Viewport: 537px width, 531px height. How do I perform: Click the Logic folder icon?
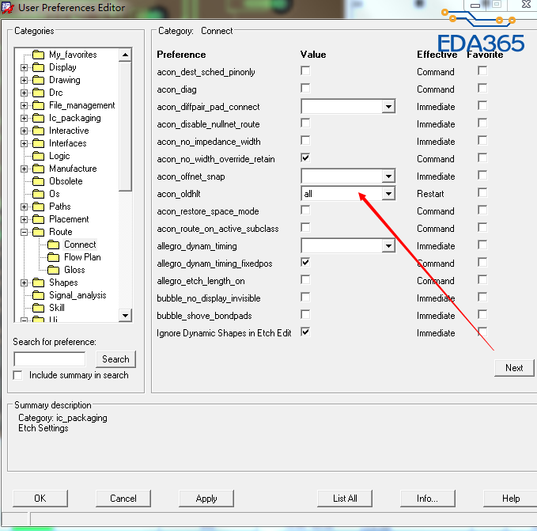click(38, 156)
